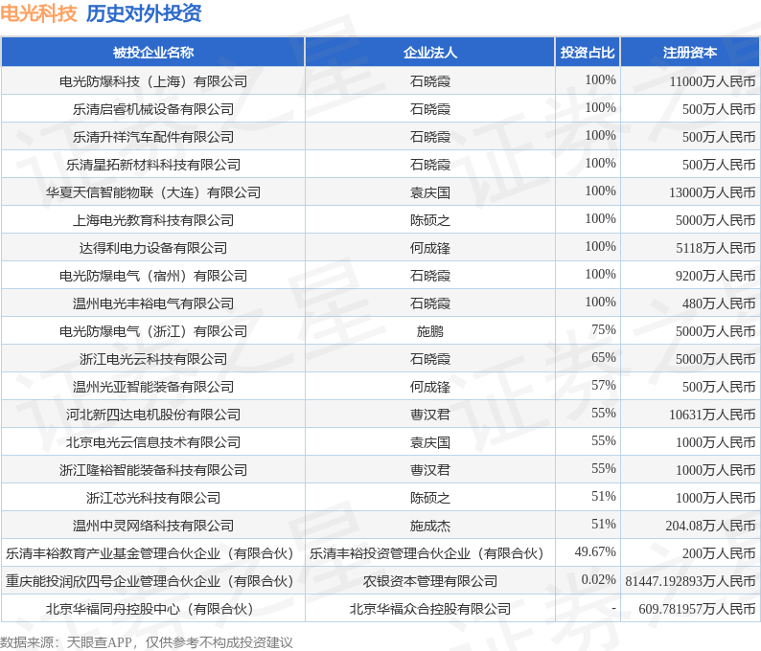
Task: Select 乐清启睿机械设备有限公司 cell
Action: (153, 108)
